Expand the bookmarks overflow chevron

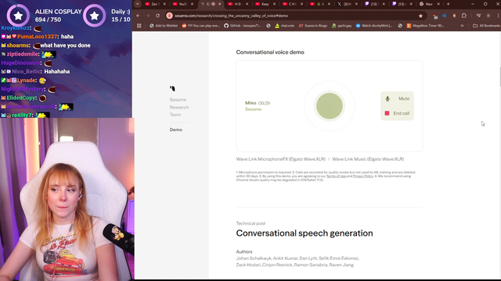(462, 26)
